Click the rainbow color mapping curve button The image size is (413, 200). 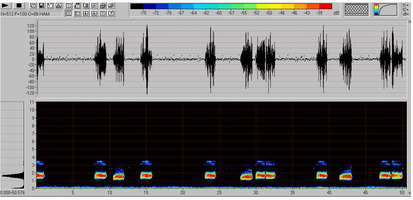click(x=385, y=9)
